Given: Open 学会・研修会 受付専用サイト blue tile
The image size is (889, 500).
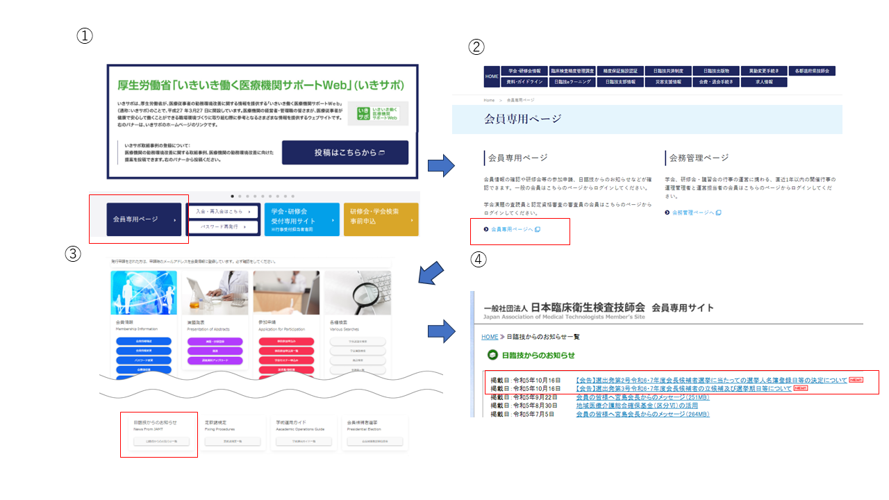Looking at the screenshot, I should (x=301, y=219).
